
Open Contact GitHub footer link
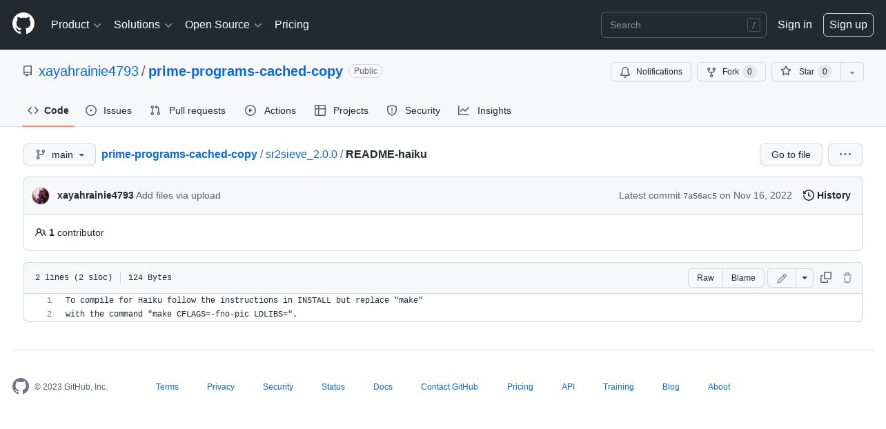pos(449,387)
